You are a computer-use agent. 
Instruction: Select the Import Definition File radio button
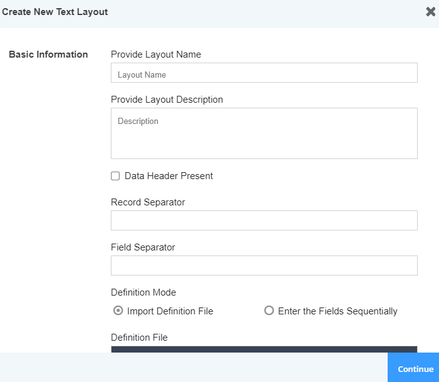click(118, 311)
